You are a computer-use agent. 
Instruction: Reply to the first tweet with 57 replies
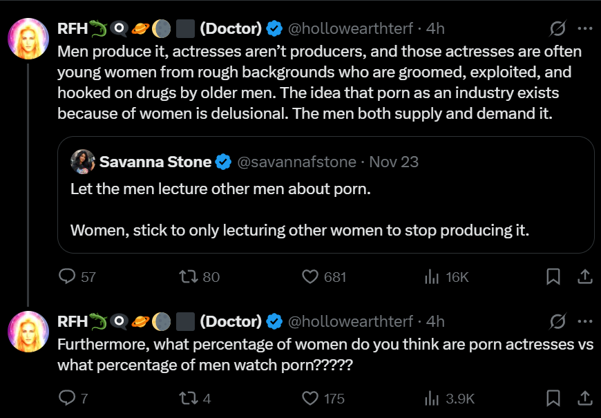click(x=68, y=277)
